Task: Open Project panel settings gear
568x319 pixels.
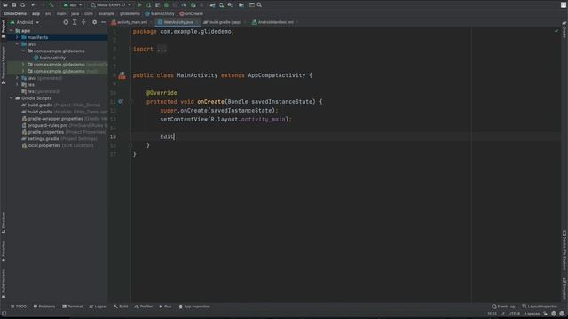Action: (95, 22)
